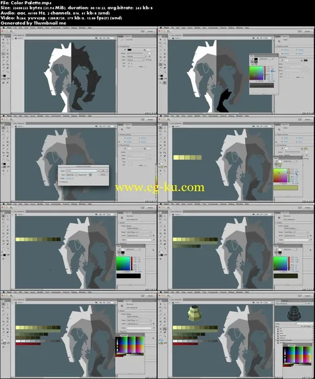Click OK in the Convert to Symbol dialog

click(x=103, y=170)
